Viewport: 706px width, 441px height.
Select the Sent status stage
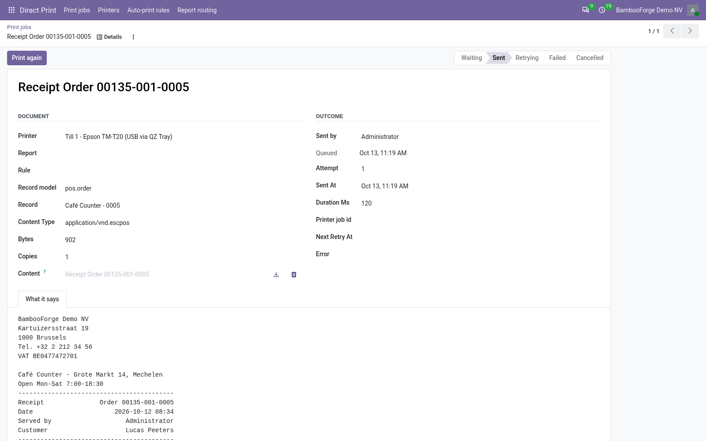coord(499,58)
